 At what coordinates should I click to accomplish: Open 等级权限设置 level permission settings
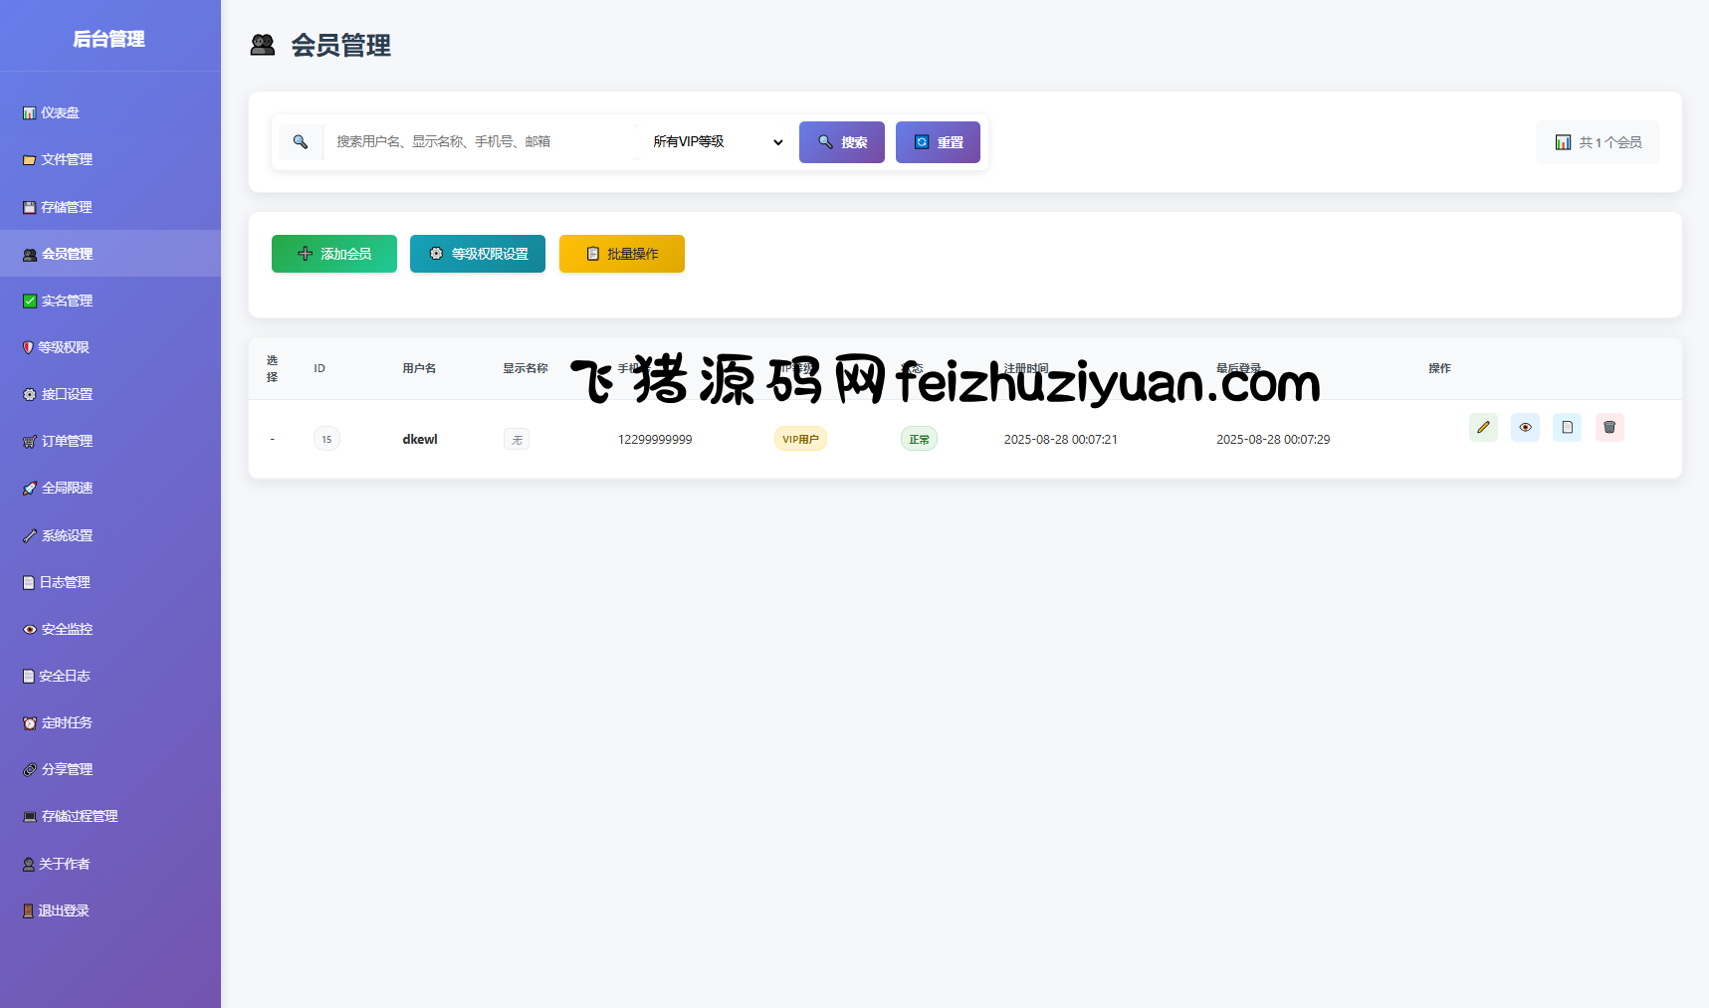click(x=477, y=254)
